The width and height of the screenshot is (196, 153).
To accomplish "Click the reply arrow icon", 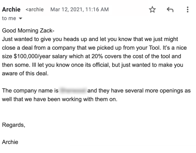I will (x=170, y=9).
